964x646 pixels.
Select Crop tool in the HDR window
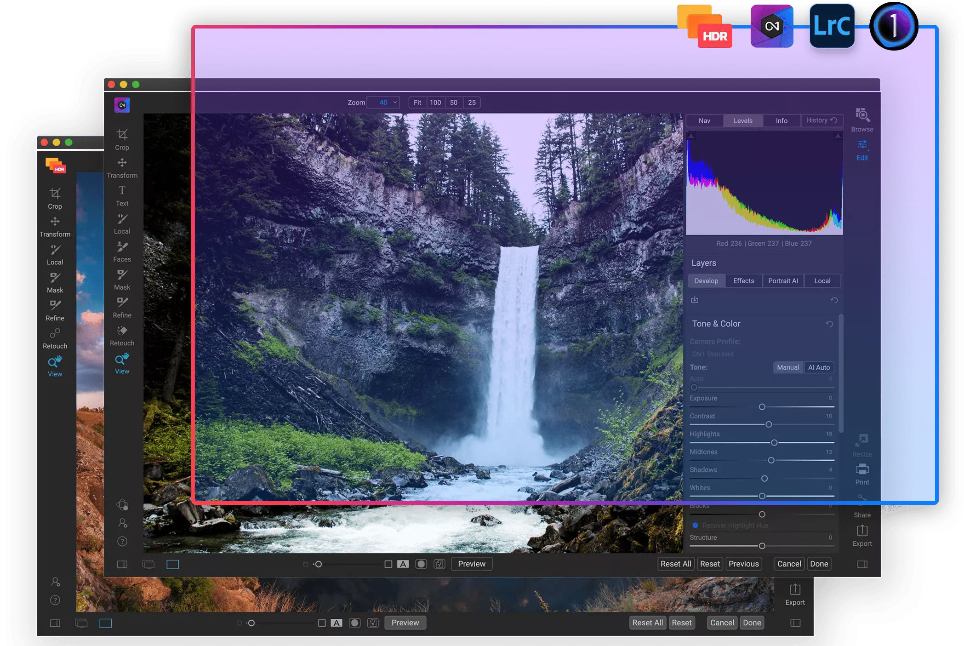point(55,199)
